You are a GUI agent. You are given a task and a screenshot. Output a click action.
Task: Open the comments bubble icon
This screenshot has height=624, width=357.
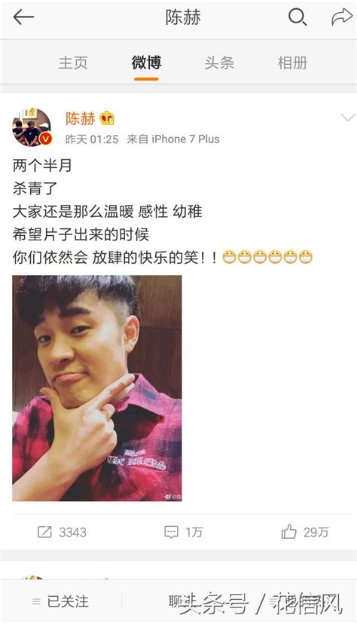[x=171, y=532]
